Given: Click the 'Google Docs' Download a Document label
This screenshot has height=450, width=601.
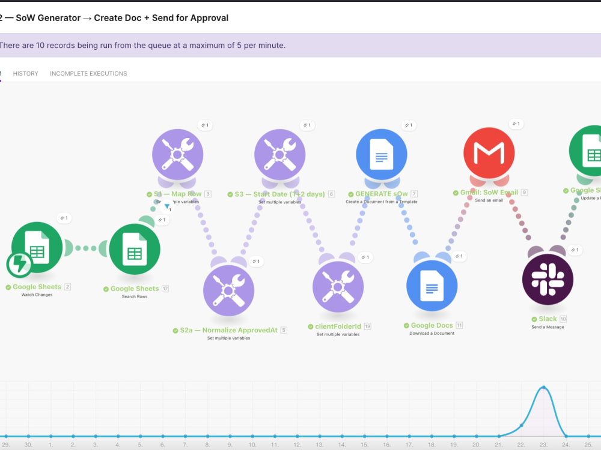Looking at the screenshot, I should (x=432, y=325).
